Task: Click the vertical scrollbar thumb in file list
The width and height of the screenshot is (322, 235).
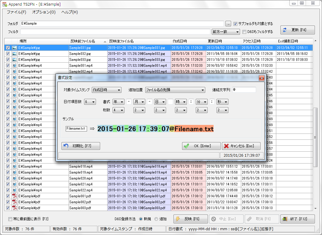Action: (x=315, y=137)
